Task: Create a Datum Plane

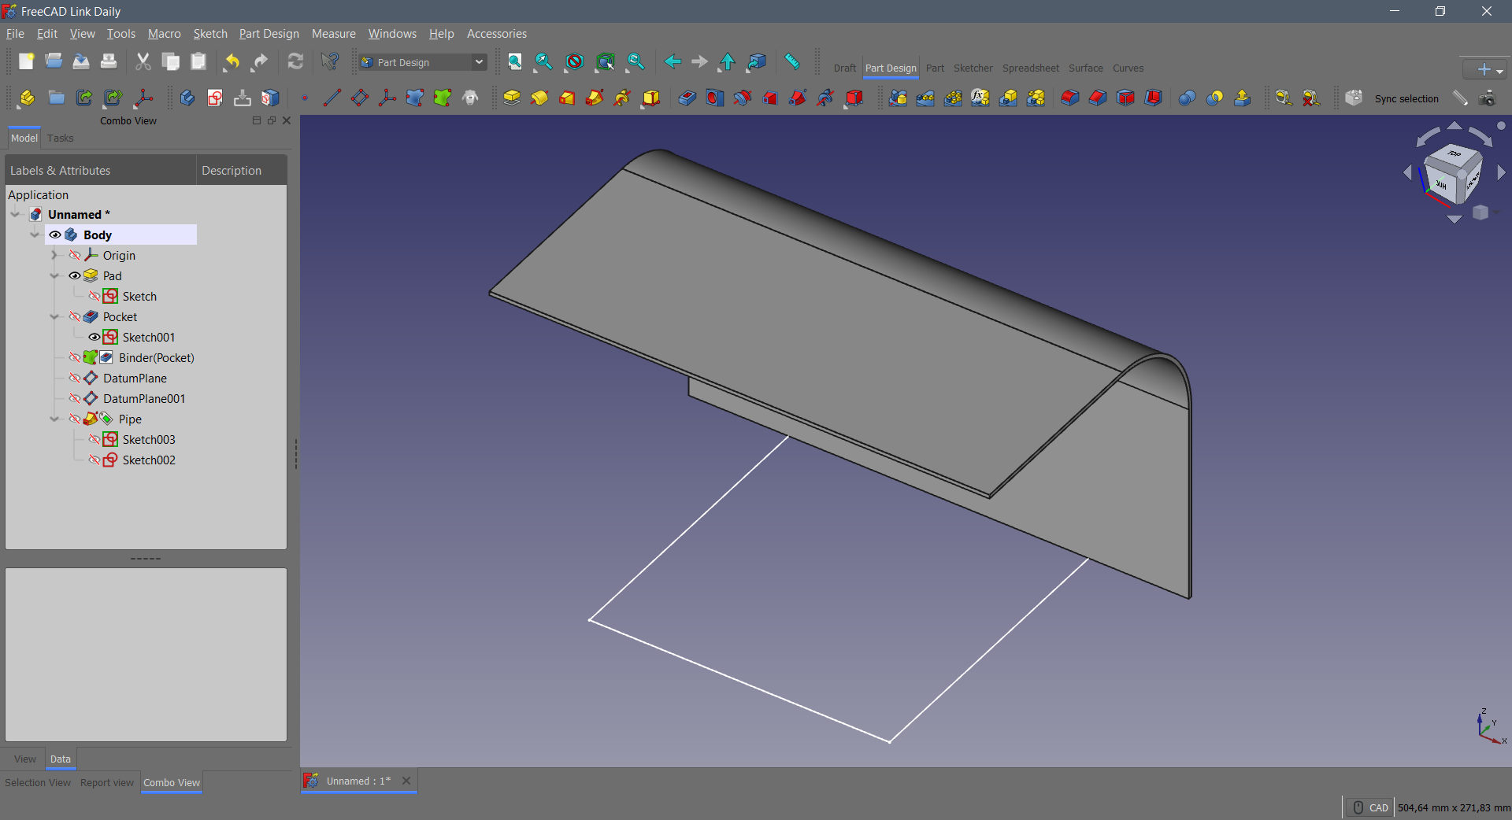Action: coord(360,98)
